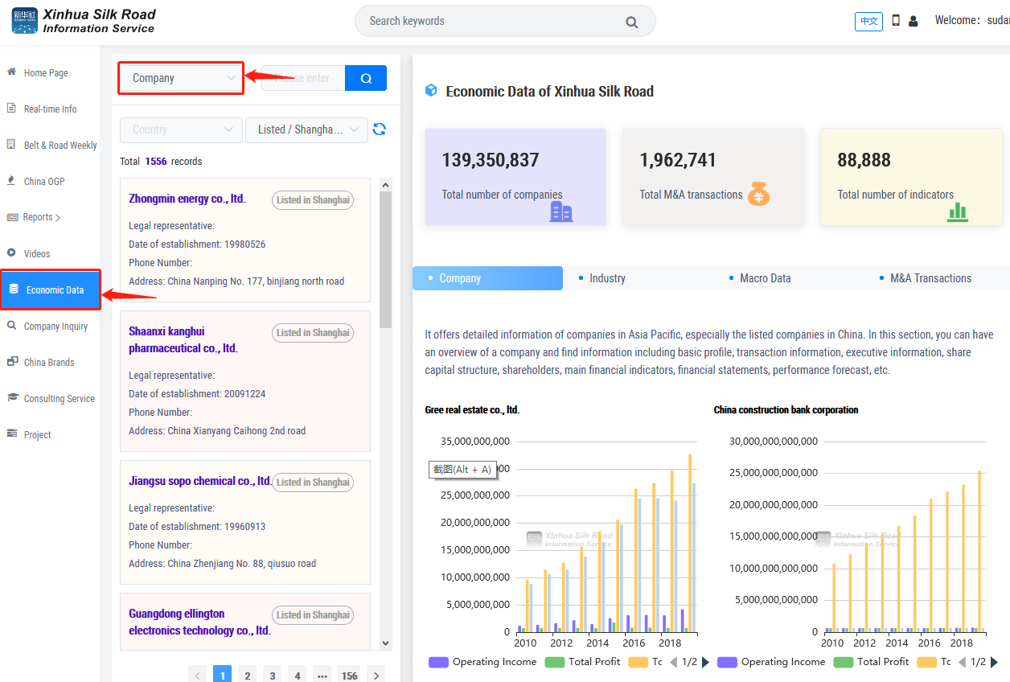This screenshot has width=1010, height=682.
Task: Click the China OGP icon in sidebar
Action: 12,180
